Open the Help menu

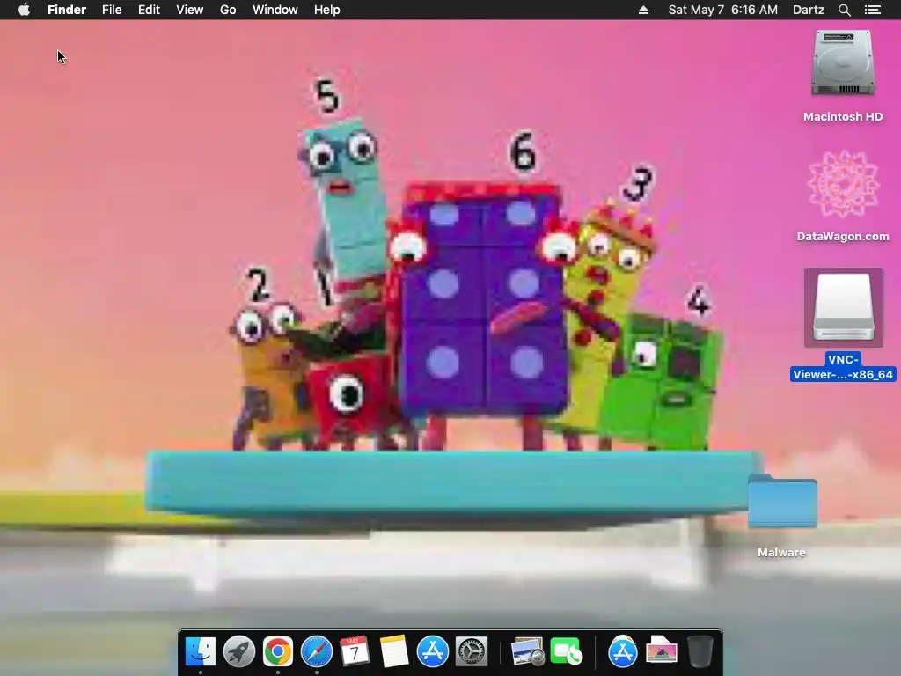(x=327, y=10)
